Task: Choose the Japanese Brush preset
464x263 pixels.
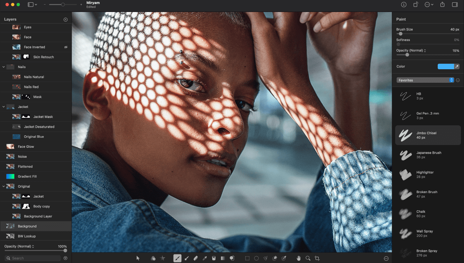Action: click(x=428, y=155)
